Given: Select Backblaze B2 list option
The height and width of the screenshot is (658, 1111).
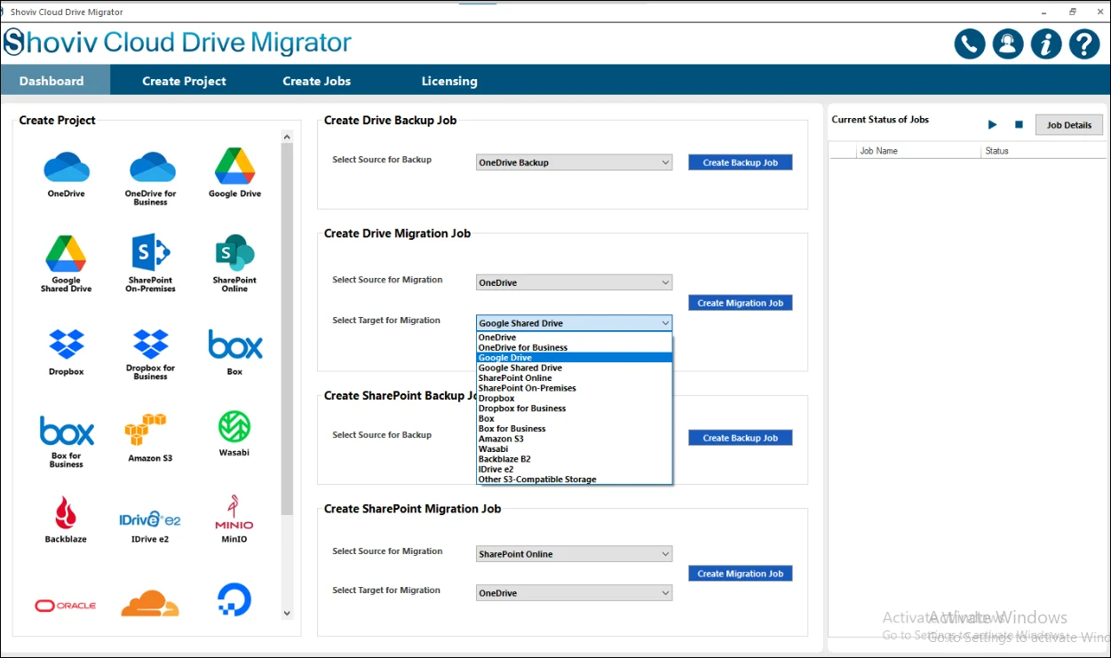Looking at the screenshot, I should tap(575, 459).
